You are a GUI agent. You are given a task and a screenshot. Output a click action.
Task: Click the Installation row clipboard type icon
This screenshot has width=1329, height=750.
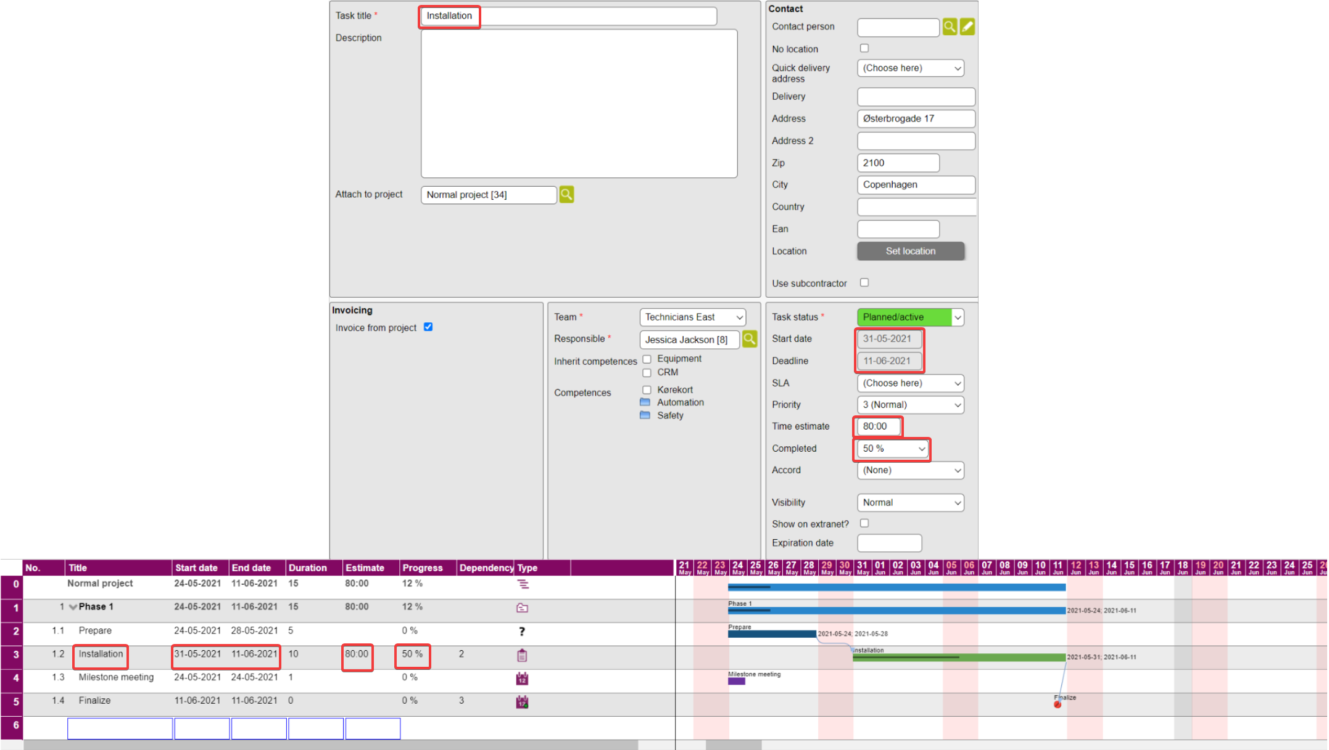tap(522, 655)
